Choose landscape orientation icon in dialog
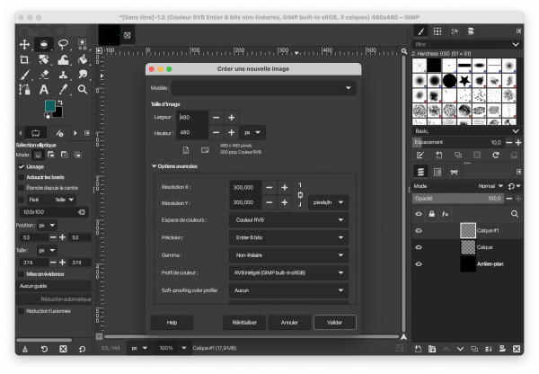The height and width of the screenshot is (374, 539). [205, 150]
